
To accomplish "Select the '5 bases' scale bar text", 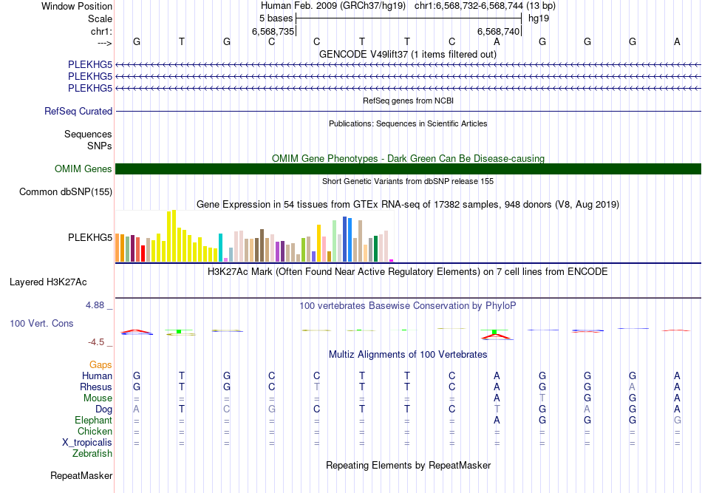I will pos(276,18).
